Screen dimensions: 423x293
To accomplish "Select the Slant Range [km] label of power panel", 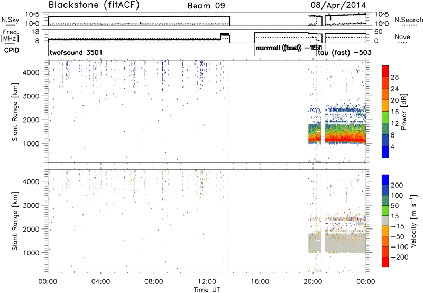I will click(15, 112).
